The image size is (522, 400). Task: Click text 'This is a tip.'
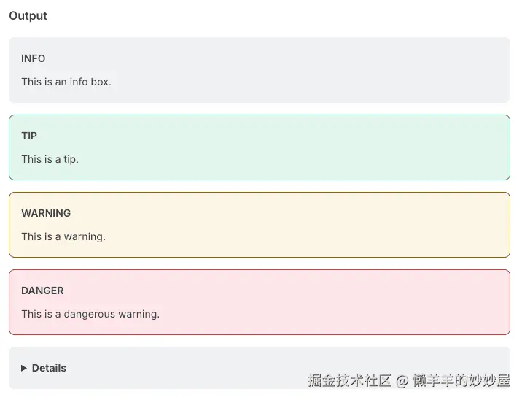50,159
